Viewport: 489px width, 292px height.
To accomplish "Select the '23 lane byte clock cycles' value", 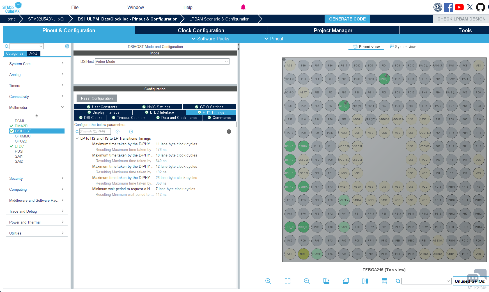I will [176, 178].
